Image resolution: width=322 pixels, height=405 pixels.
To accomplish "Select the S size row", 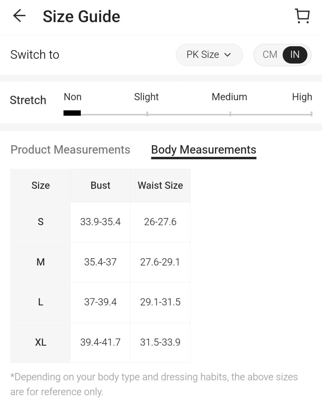I will coord(41,222).
